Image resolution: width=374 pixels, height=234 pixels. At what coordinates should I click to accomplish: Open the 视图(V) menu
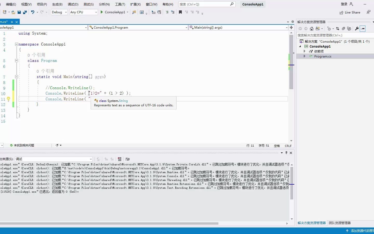26,4
